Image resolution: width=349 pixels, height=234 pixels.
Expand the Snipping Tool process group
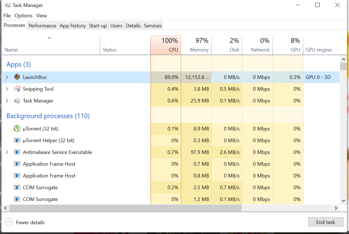7,89
